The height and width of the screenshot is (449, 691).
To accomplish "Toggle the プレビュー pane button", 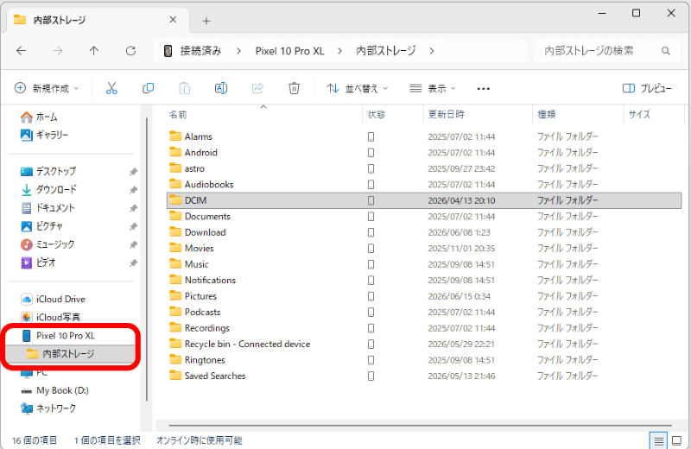I will tap(647, 88).
